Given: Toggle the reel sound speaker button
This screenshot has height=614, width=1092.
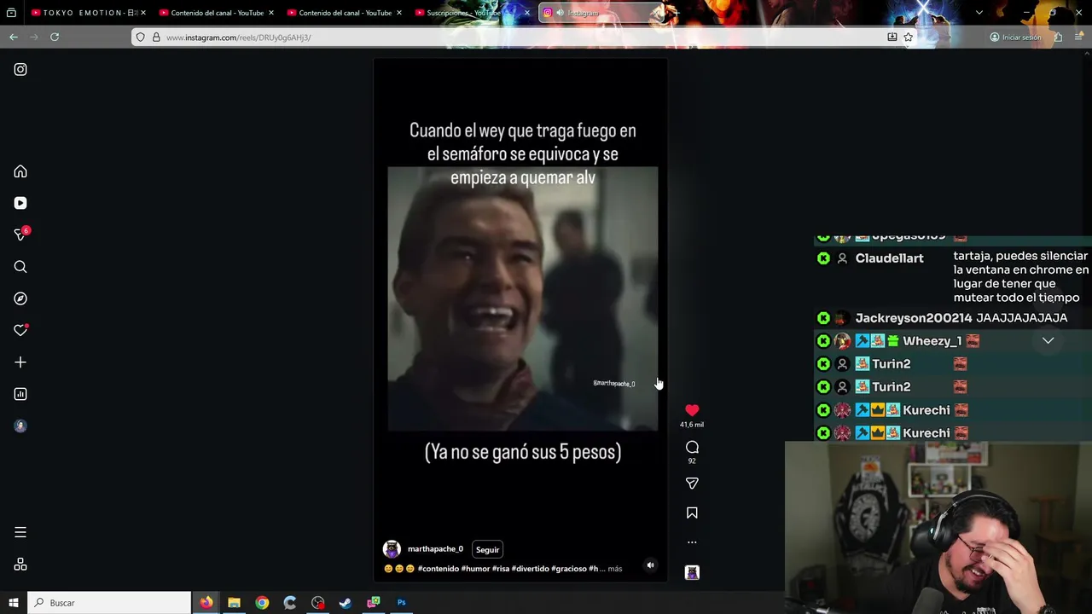Looking at the screenshot, I should click(x=650, y=565).
